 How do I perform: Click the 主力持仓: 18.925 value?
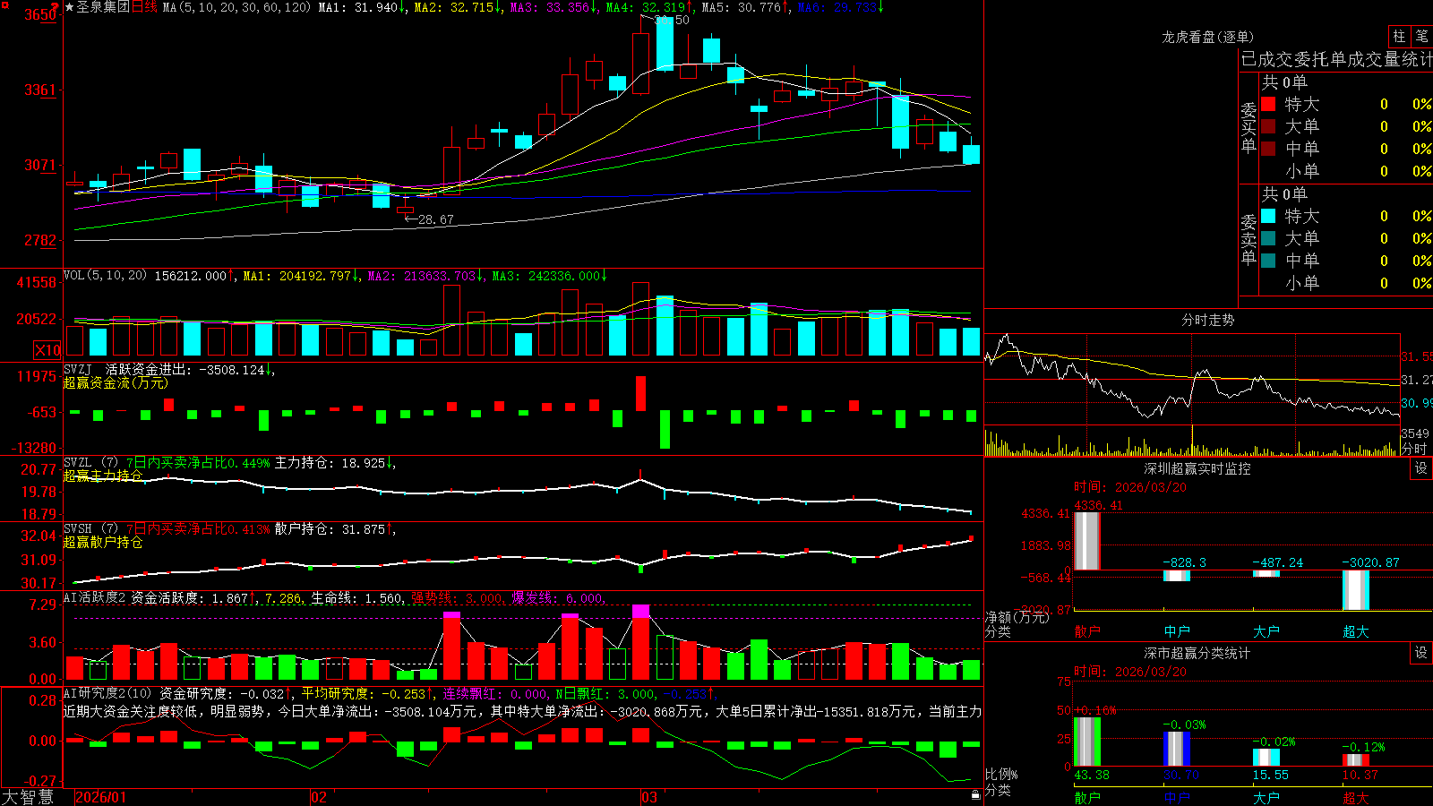(x=330, y=463)
